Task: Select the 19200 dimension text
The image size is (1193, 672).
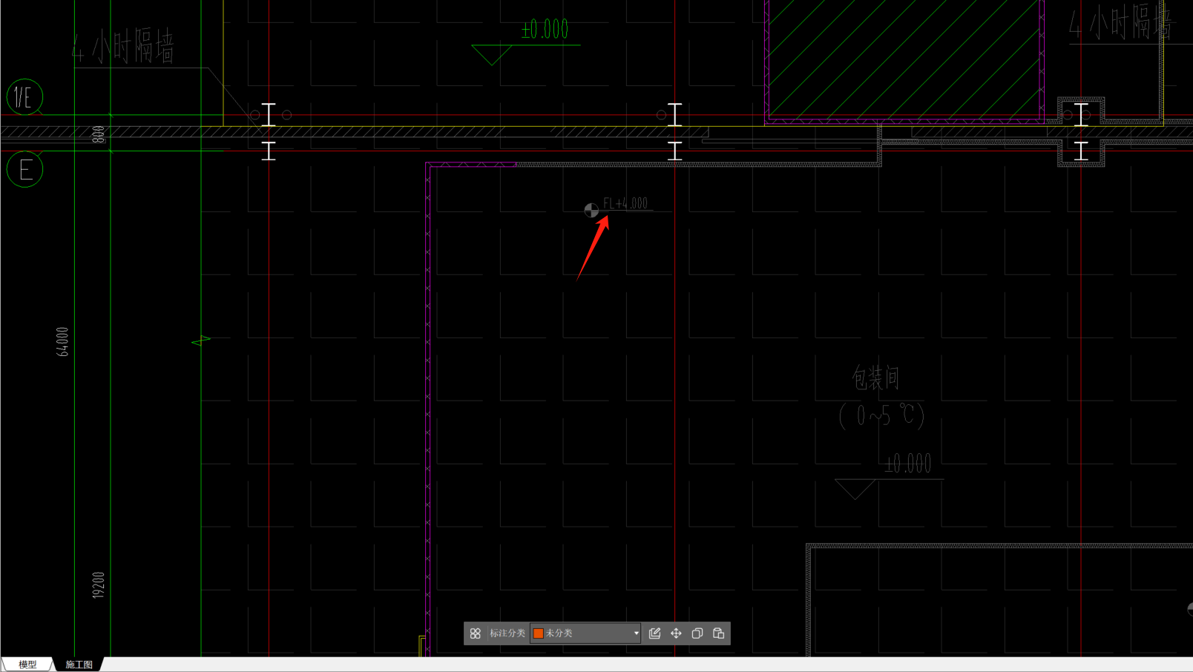Action: pyautogui.click(x=99, y=585)
